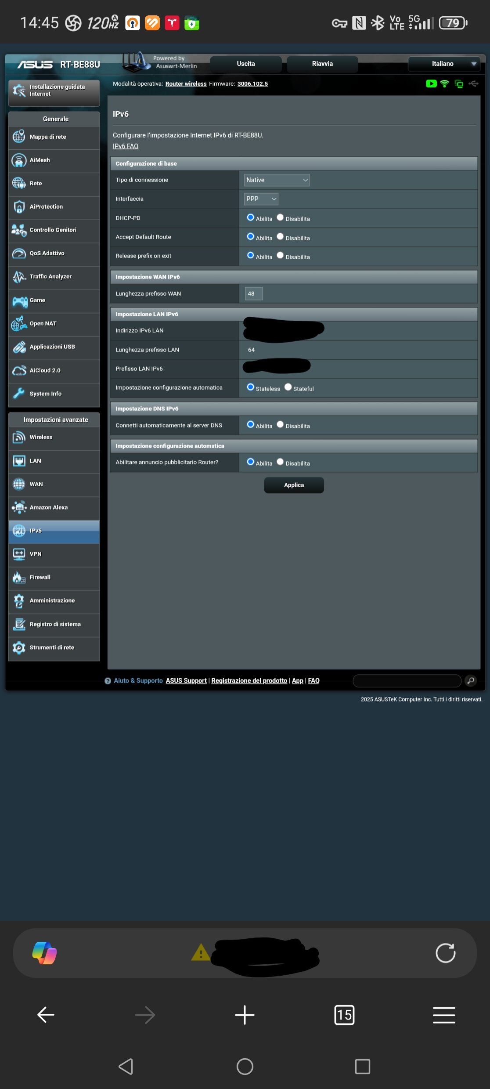Open the WAN globe icon
The width and height of the screenshot is (490, 1089).
19,484
